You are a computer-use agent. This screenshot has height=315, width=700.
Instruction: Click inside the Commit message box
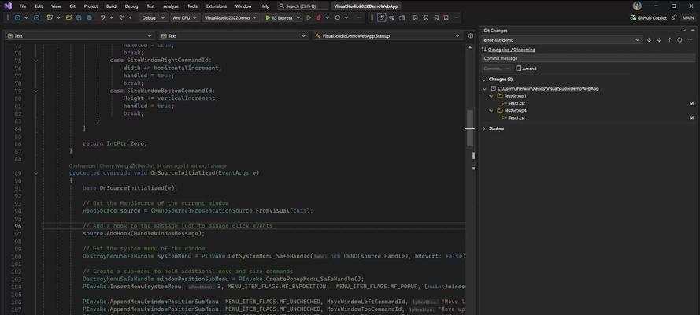pyautogui.click(x=589, y=58)
